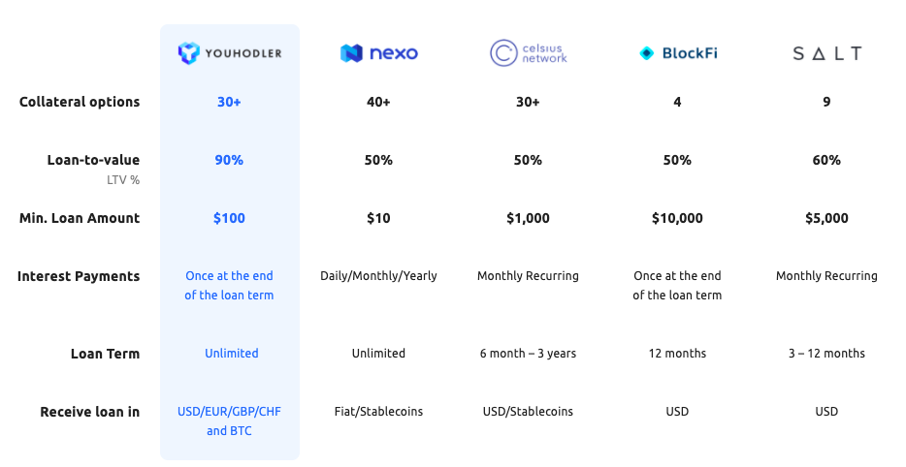Screen dimensions: 906x467
Task: Click Nexo's Daily/Monthly/Yearly interest payments
Action: click(378, 276)
